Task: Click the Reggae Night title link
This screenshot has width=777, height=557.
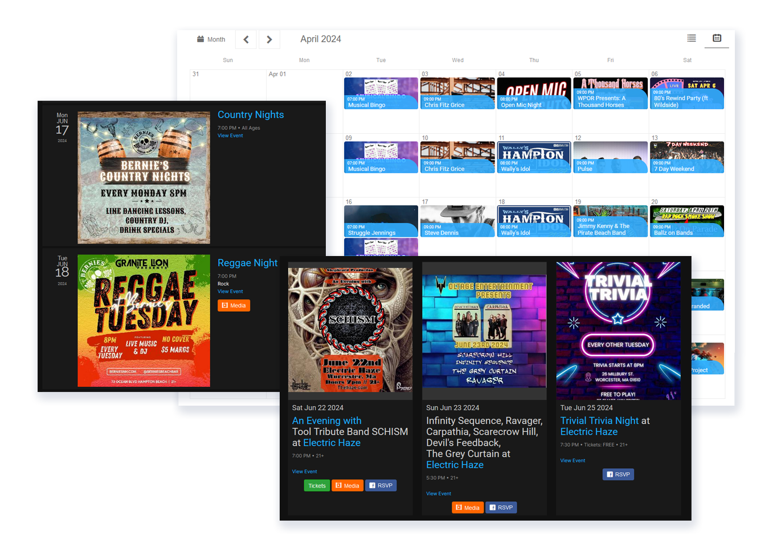Action: tap(247, 263)
